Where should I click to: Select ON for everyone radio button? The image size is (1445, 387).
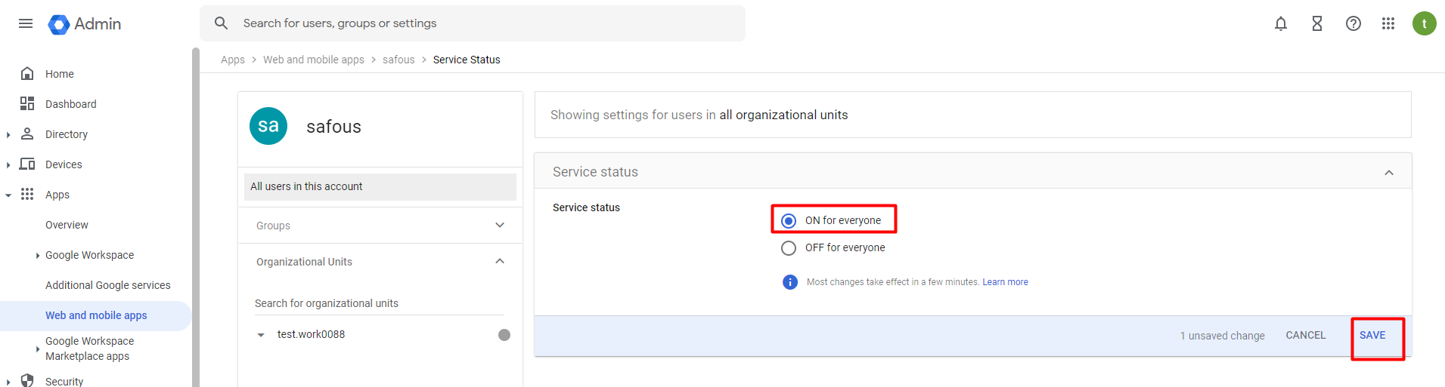coord(789,221)
